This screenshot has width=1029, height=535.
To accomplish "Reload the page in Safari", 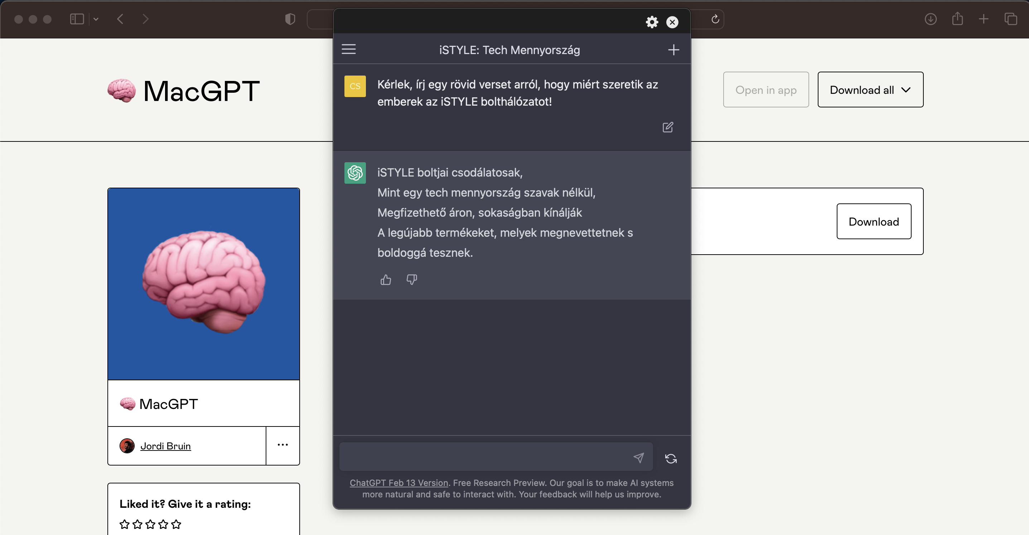I will 715,19.
